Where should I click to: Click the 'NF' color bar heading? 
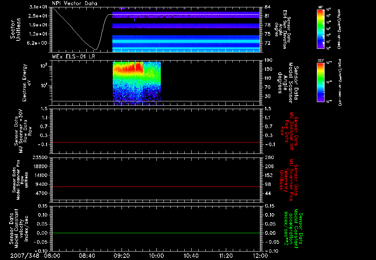tap(321, 7)
